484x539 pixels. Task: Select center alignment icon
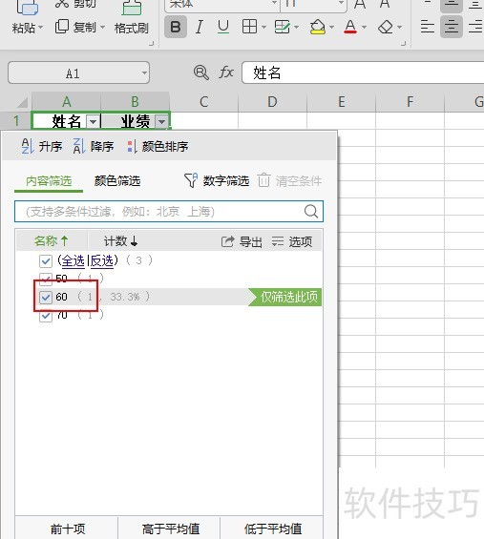451,27
